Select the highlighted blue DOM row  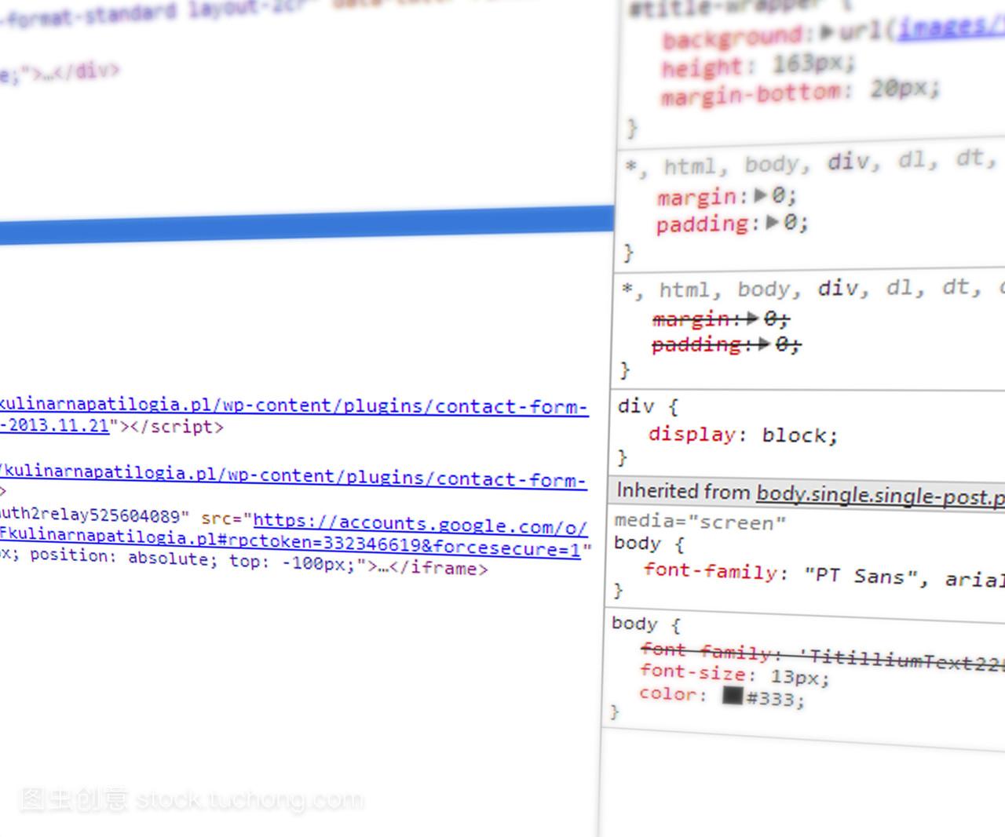pyautogui.click(x=306, y=226)
